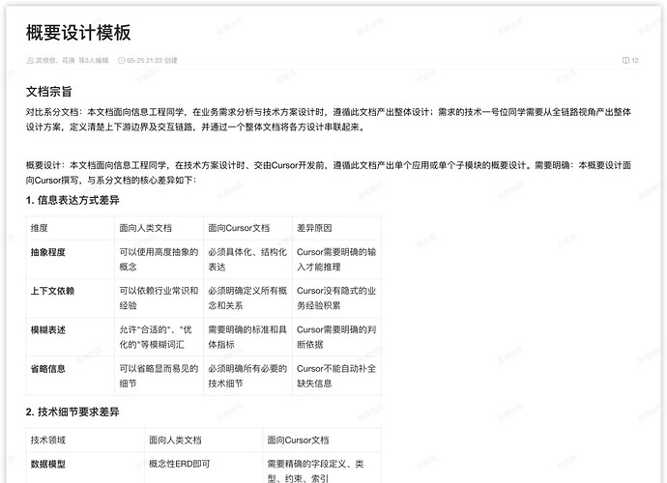Click the clock icon beside creation time
This screenshot has height=483, width=667.
[121, 60]
